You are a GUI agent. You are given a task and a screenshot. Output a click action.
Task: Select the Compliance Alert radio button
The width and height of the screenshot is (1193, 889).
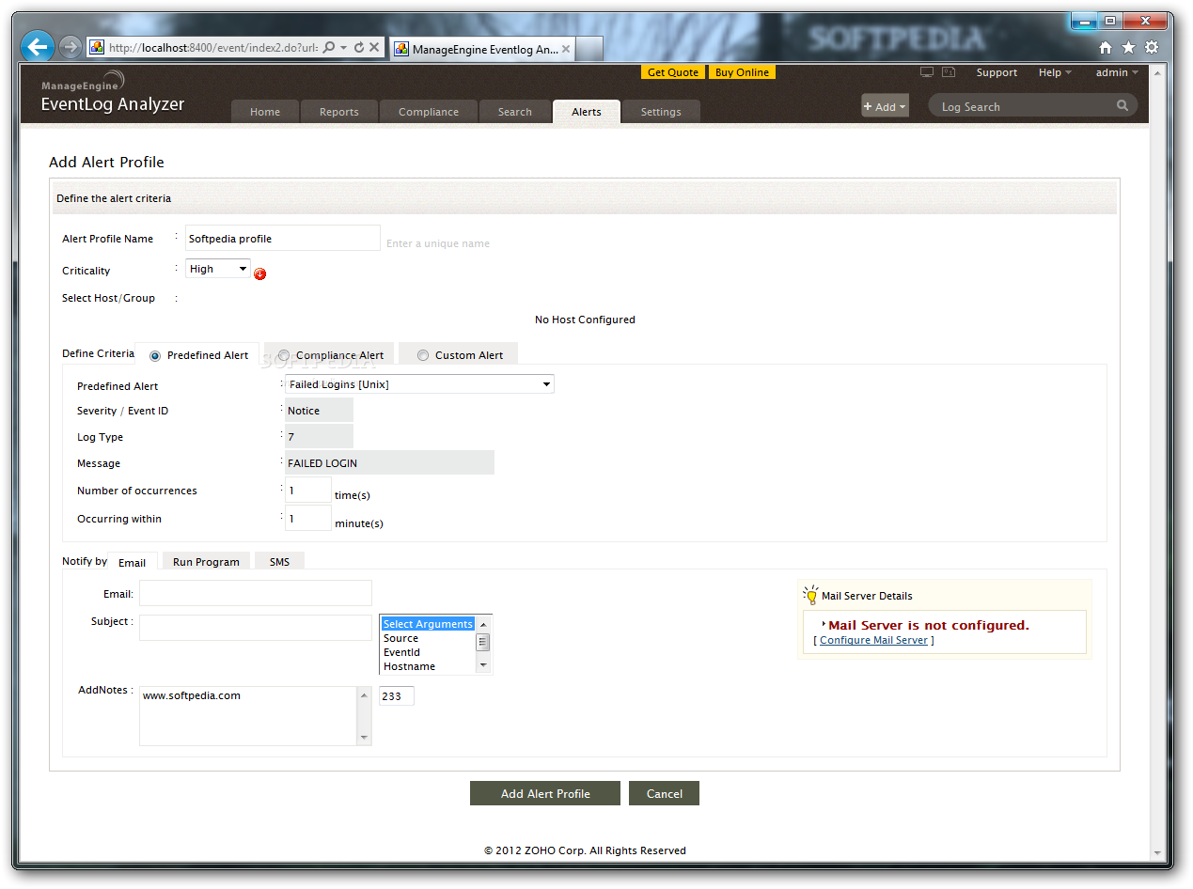click(x=283, y=355)
